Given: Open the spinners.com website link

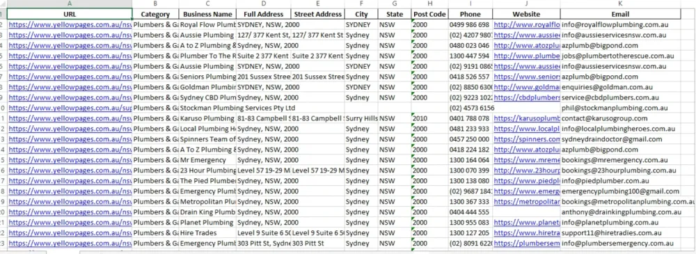Looking at the screenshot, I should click(527, 139).
